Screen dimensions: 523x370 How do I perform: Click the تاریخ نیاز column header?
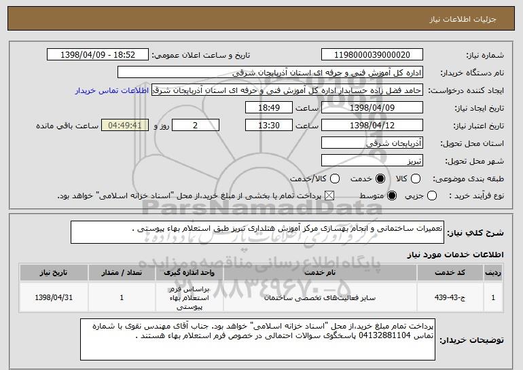[x=54, y=273]
